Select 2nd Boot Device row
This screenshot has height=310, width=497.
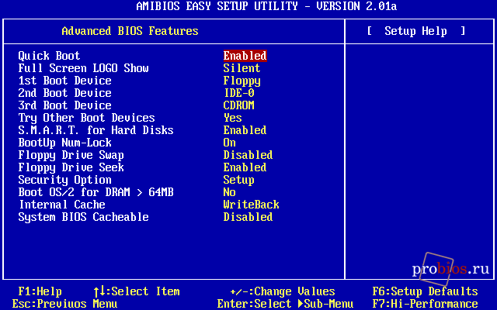pyautogui.click(x=64, y=93)
